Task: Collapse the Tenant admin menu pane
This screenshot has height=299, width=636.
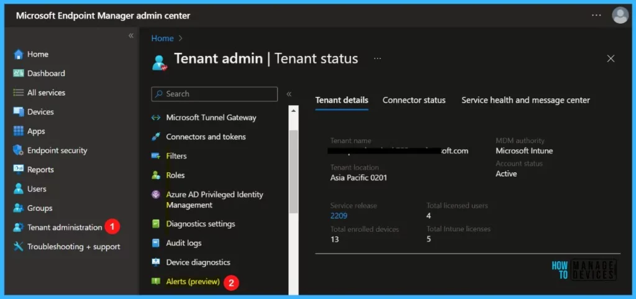Action: (289, 94)
